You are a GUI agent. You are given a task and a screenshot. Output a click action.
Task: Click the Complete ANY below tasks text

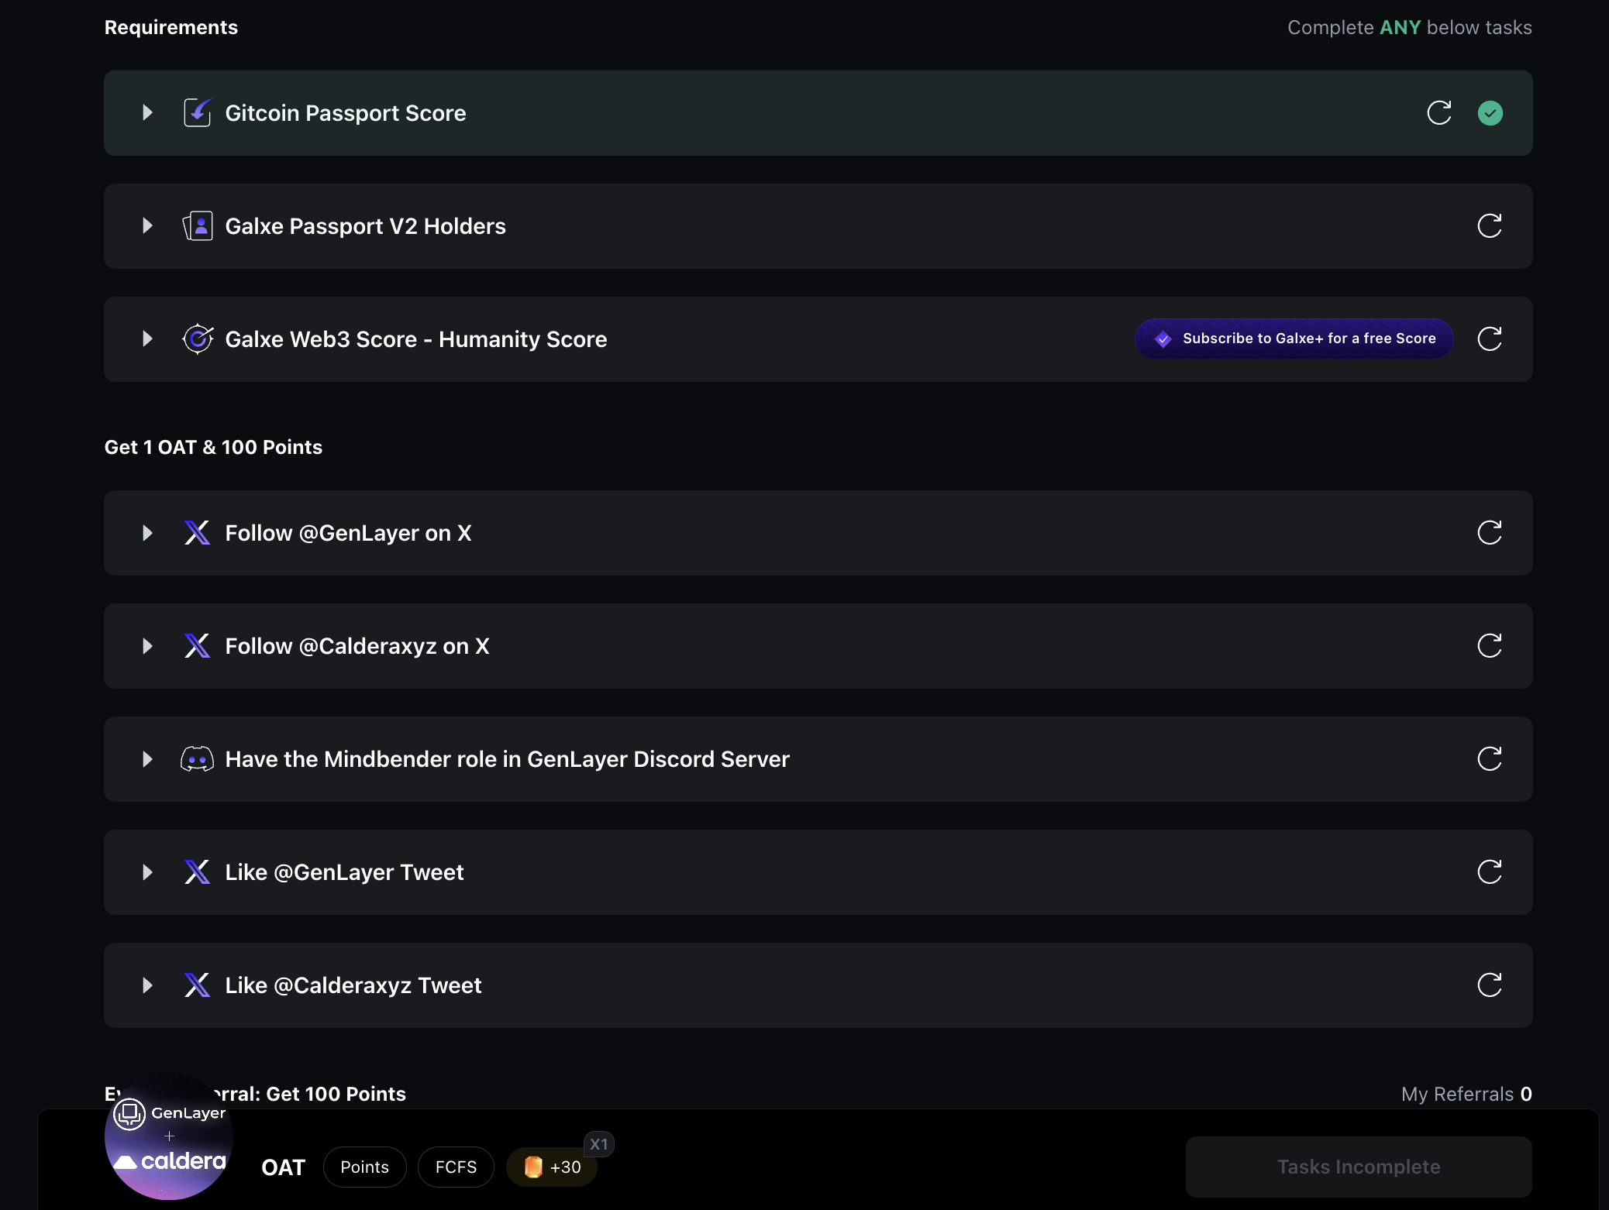[1410, 27]
